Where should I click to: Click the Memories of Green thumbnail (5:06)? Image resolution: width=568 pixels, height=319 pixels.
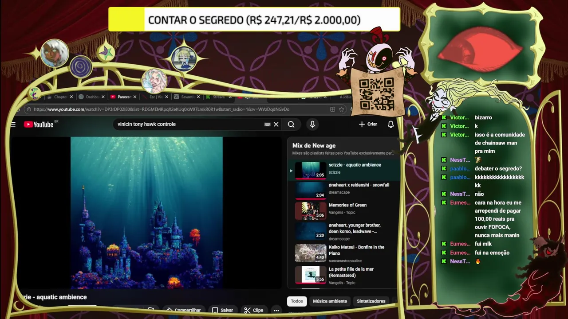point(310,211)
